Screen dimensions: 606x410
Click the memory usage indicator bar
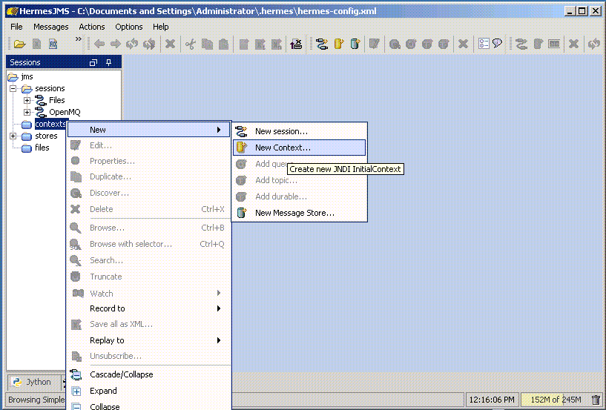tap(554, 400)
